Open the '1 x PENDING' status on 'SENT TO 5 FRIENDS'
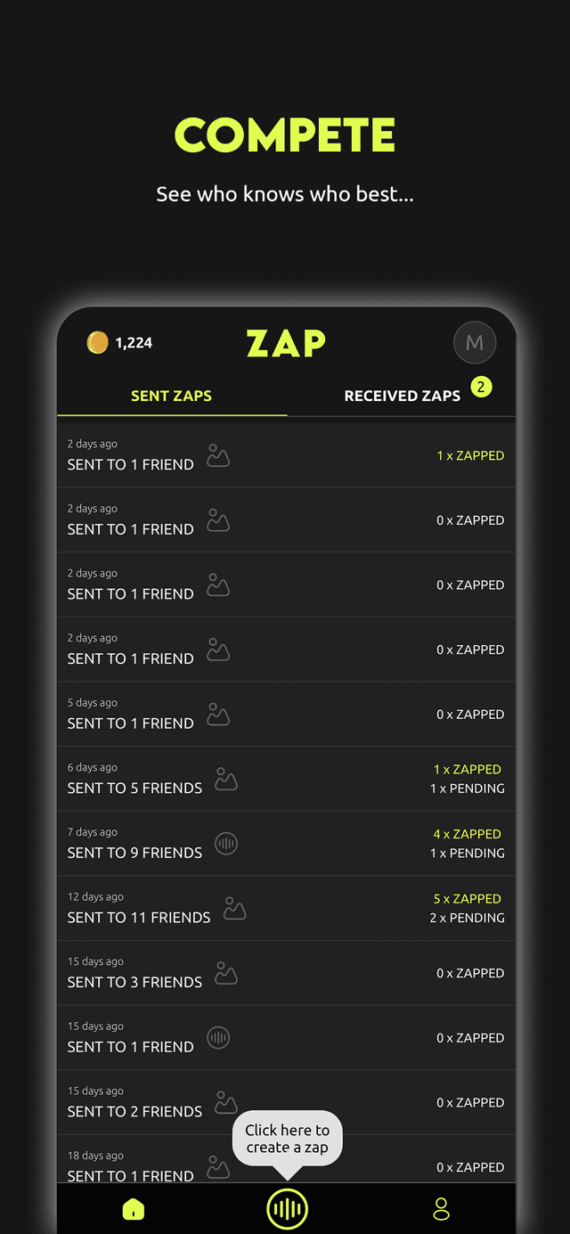The image size is (570, 1234). pyautogui.click(x=468, y=789)
